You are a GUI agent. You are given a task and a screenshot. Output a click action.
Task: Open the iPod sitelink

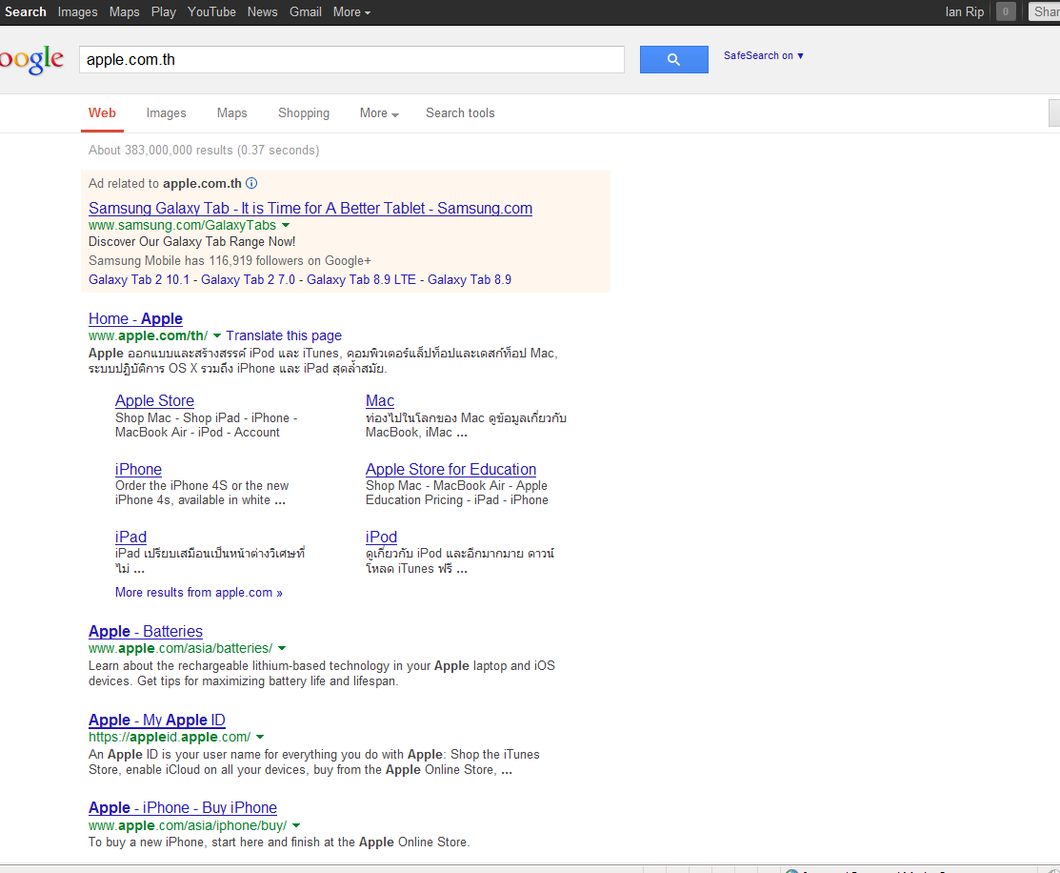click(381, 537)
